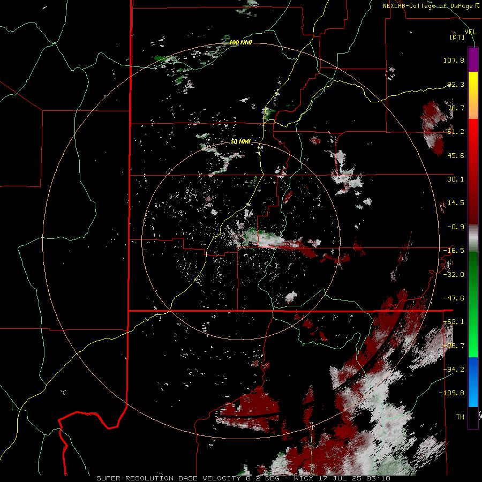Select the -109.8 velocity scale value
Viewport: 482px width, 482px height.
click(x=451, y=393)
